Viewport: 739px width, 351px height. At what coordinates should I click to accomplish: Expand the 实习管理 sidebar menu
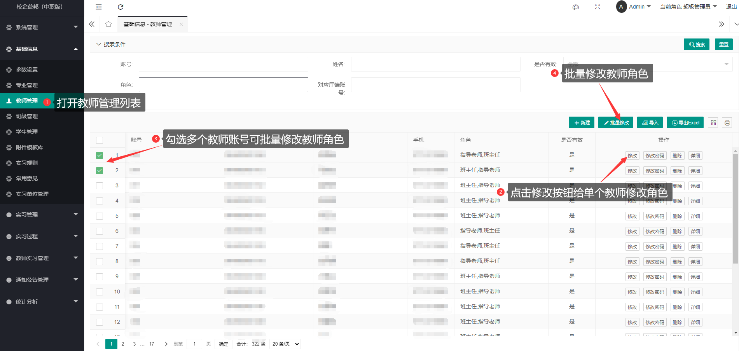click(42, 215)
